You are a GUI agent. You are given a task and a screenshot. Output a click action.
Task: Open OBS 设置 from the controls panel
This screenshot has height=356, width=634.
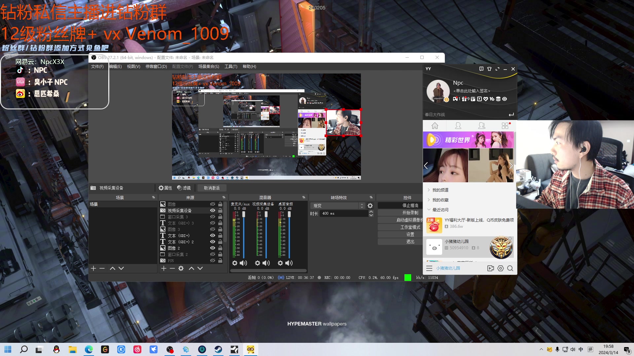click(400, 234)
